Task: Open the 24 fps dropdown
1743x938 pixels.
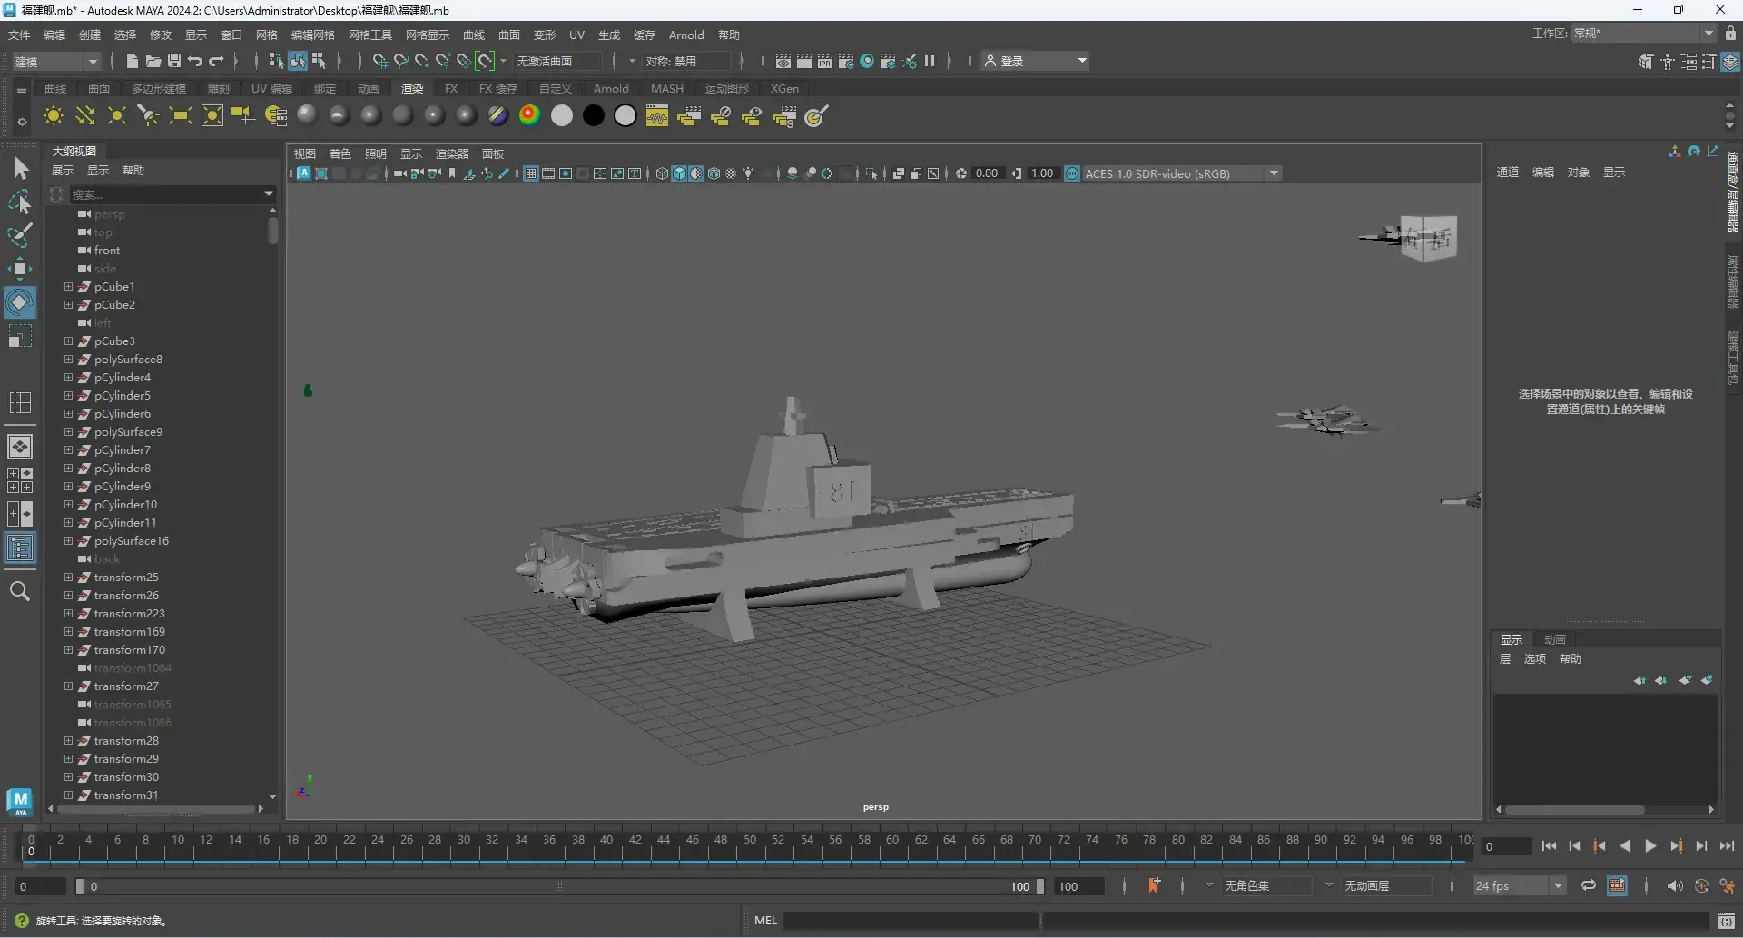Action: (1520, 886)
